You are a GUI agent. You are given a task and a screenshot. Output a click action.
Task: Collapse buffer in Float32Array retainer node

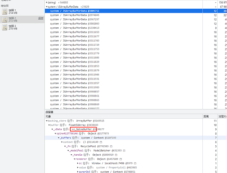[x=49, y=125]
